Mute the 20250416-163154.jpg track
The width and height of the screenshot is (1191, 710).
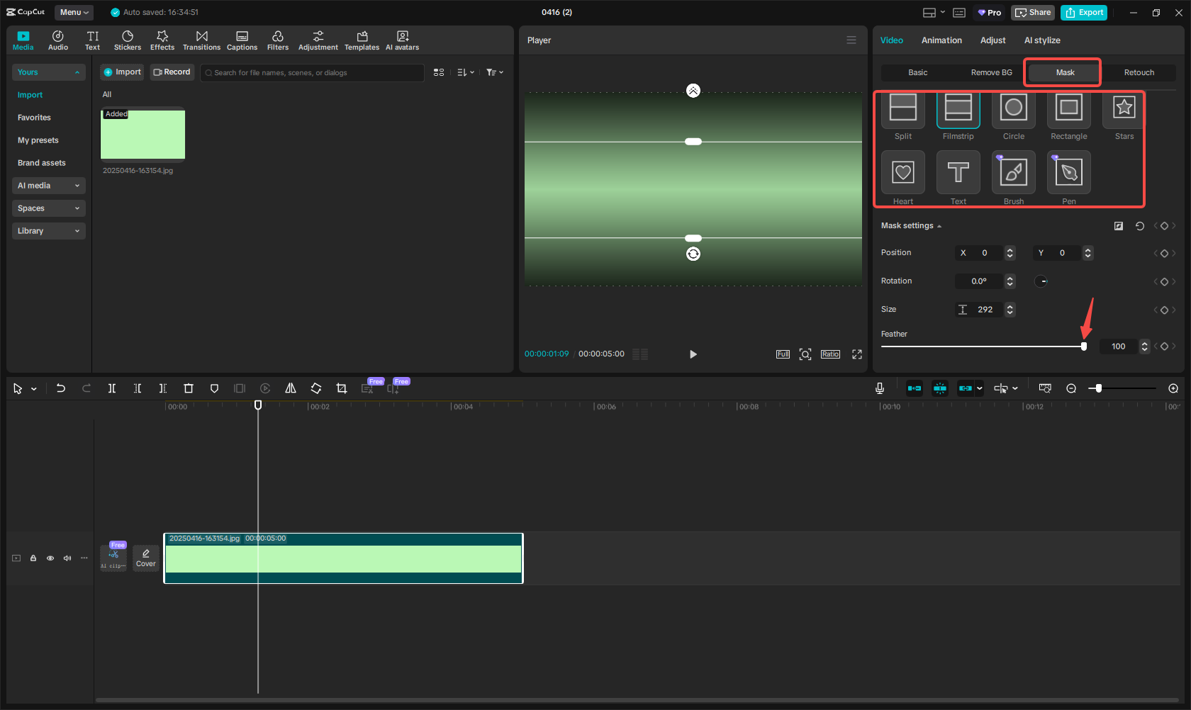[67, 558]
